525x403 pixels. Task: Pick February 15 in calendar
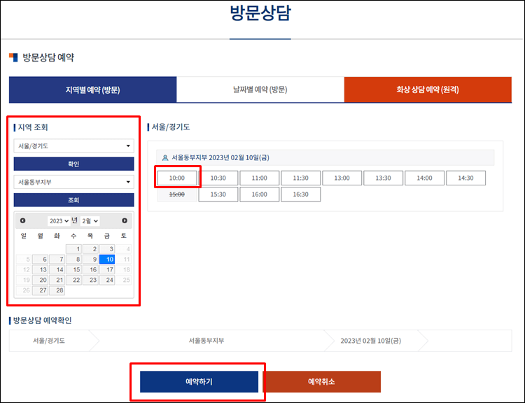73,270
